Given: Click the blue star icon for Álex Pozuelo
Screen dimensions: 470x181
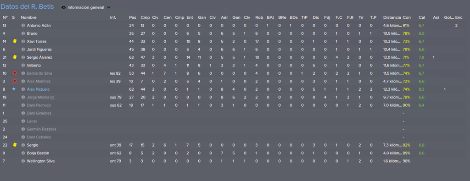Looking at the screenshot, I should tap(14, 89).
